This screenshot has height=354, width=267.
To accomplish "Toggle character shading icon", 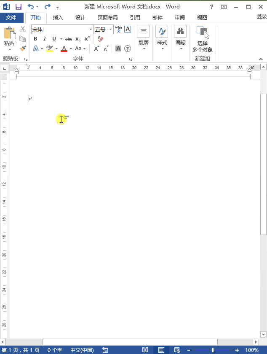I will 118,49.
